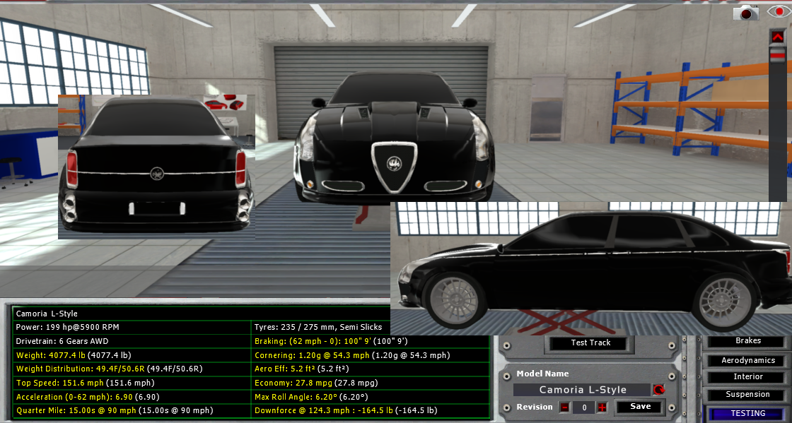Click the camera screenshot icon

point(745,12)
